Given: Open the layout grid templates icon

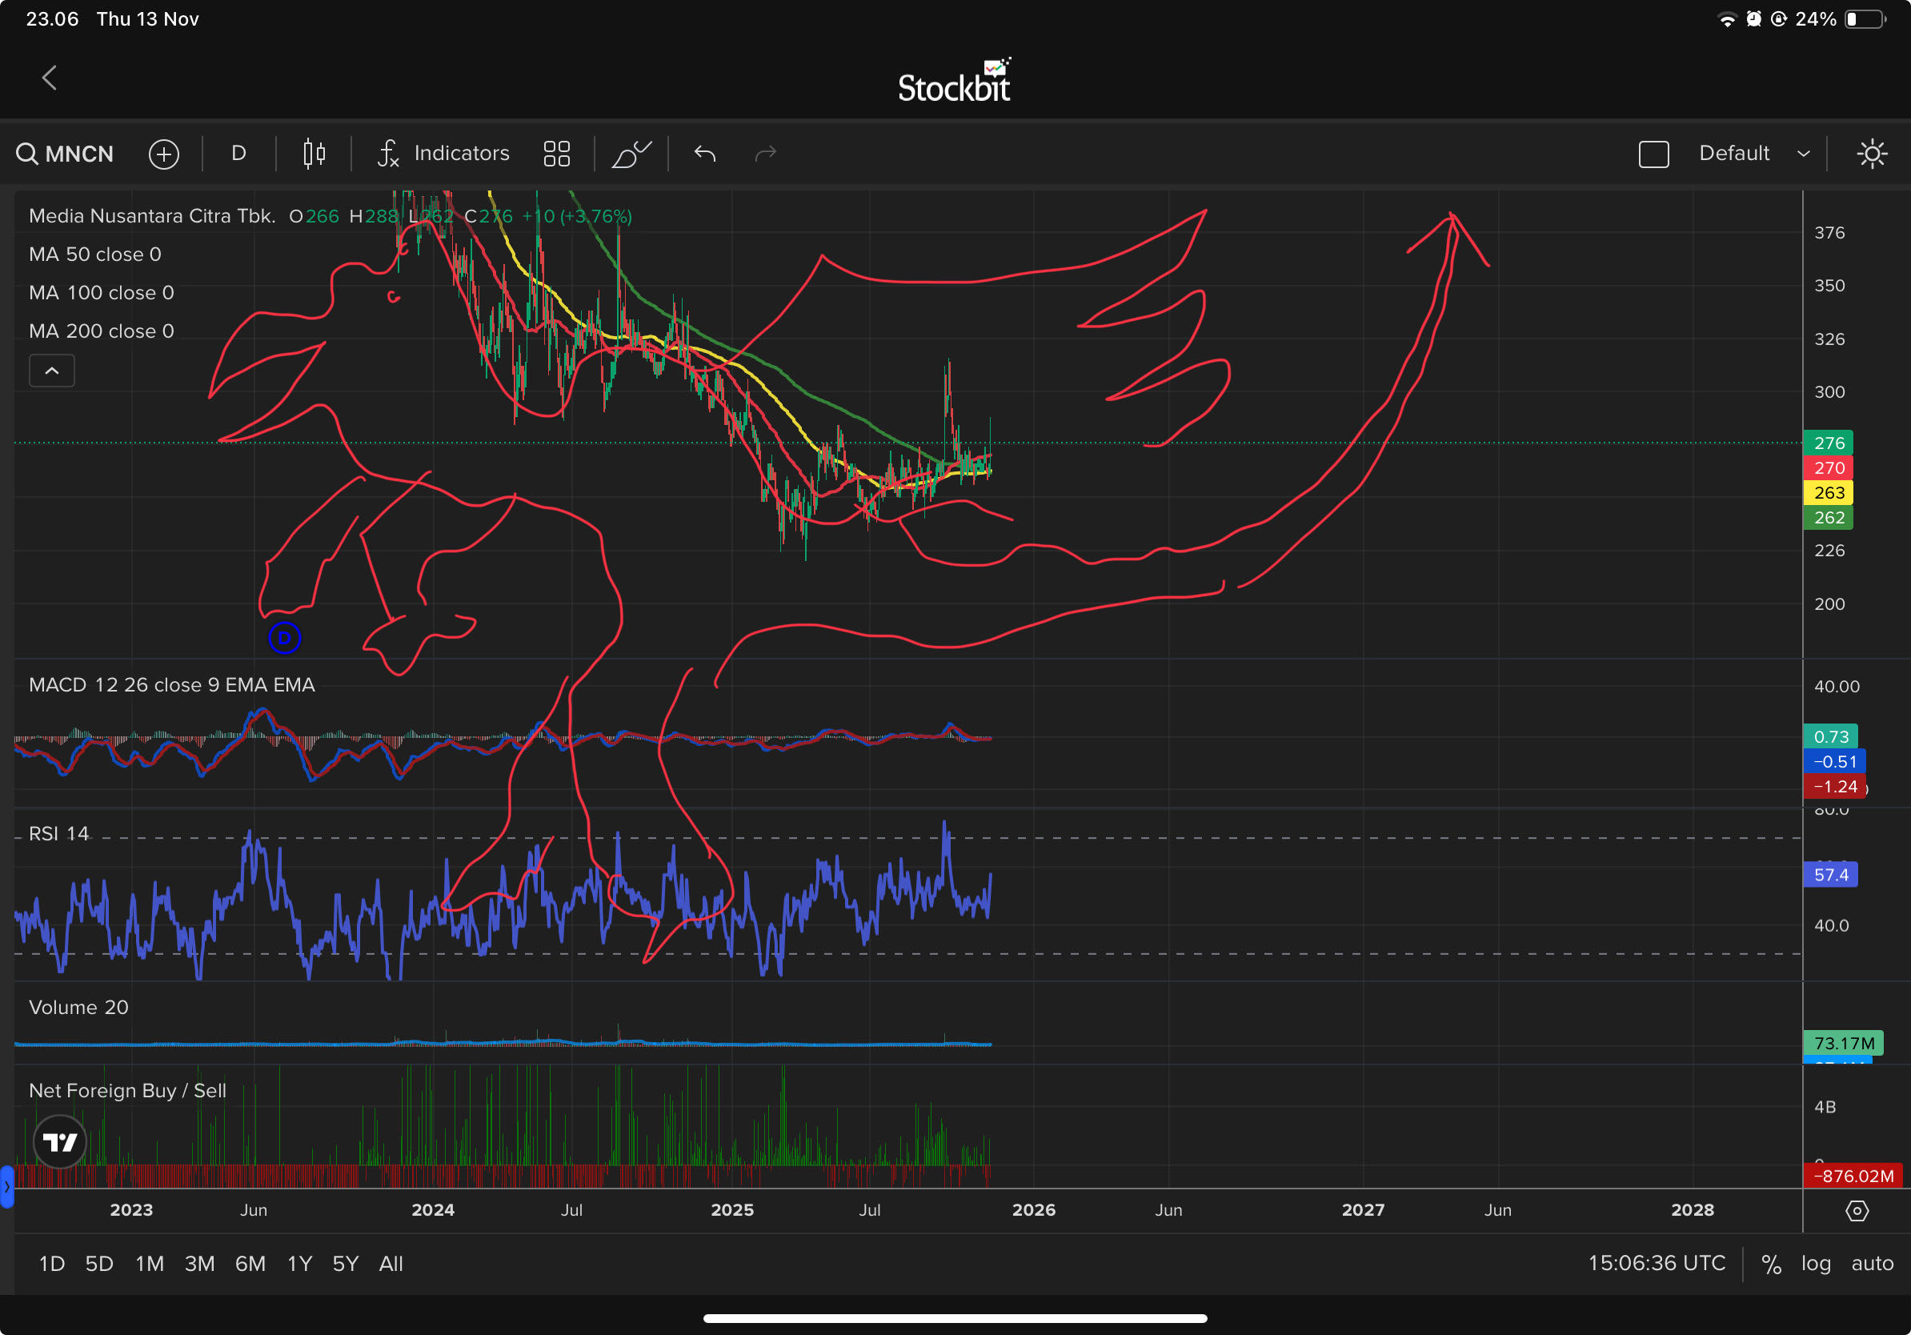Looking at the screenshot, I should pyautogui.click(x=556, y=154).
